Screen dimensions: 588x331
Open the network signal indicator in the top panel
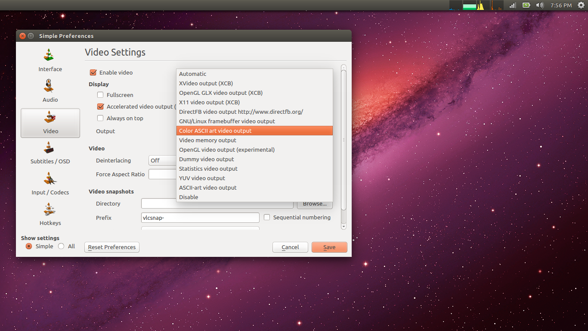[513, 5]
